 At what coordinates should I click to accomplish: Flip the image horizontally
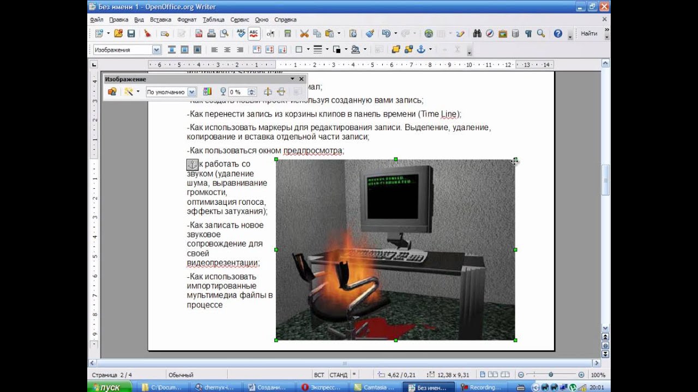pos(268,92)
